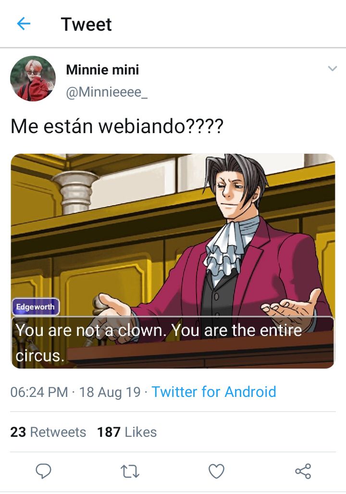
Task: Tap the Tweet header title
Action: click(x=86, y=24)
